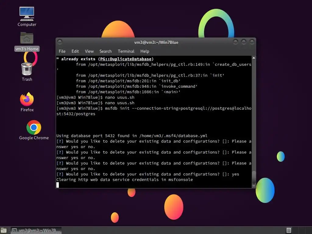Open the Computer desktop icon

click(27, 17)
